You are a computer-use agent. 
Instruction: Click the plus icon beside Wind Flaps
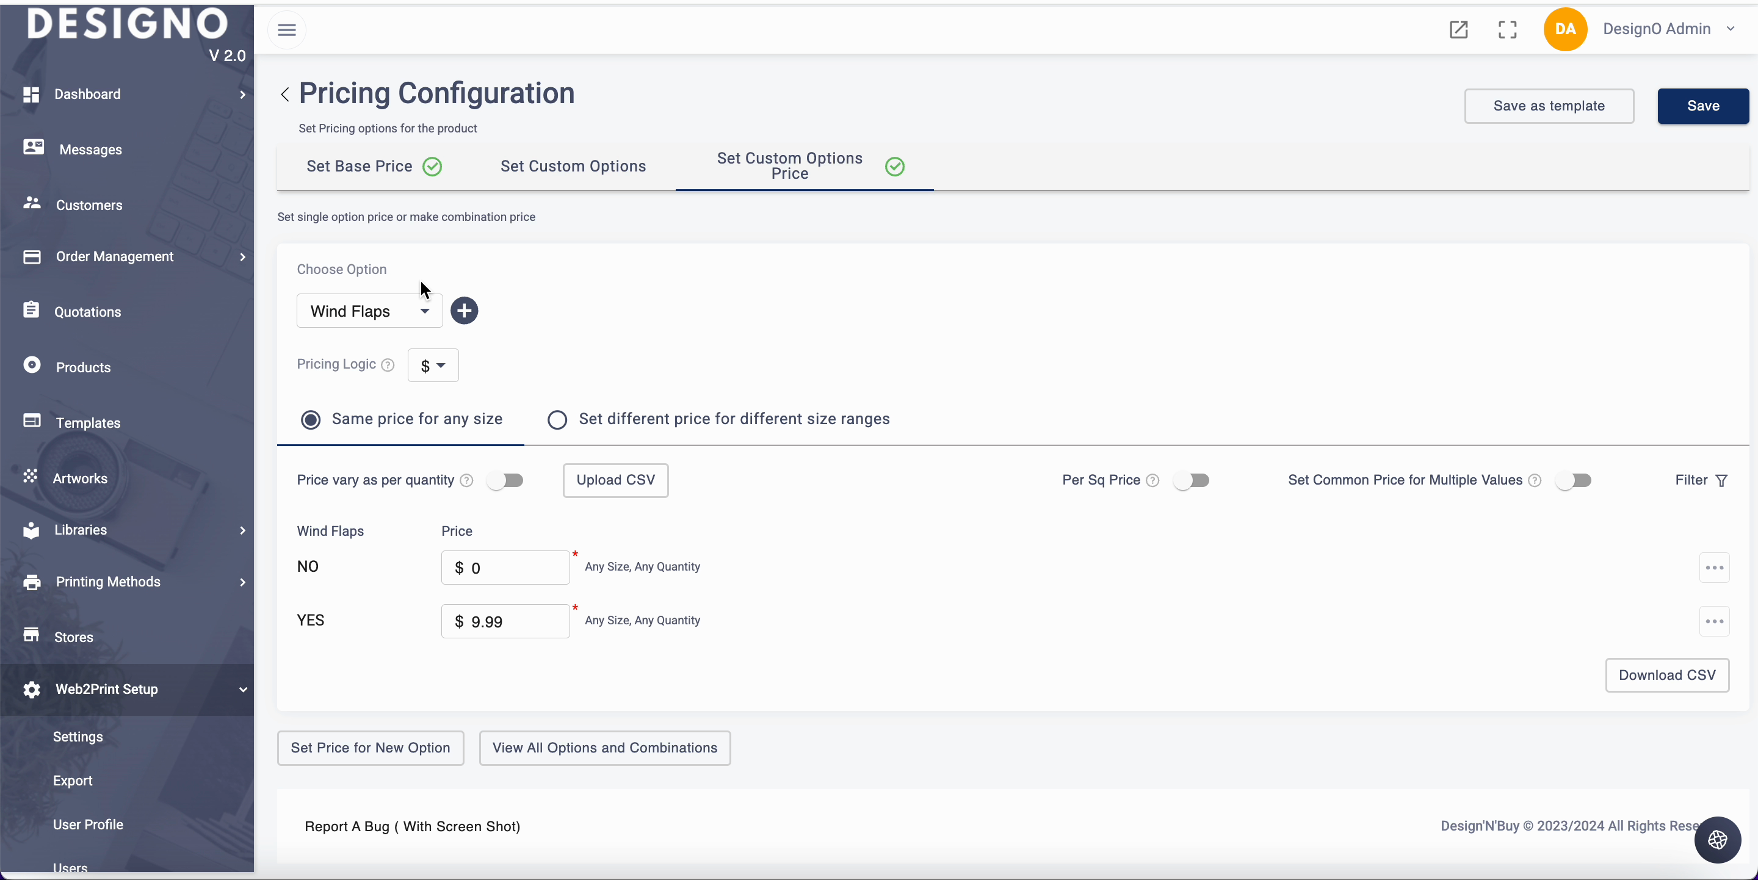coord(464,311)
